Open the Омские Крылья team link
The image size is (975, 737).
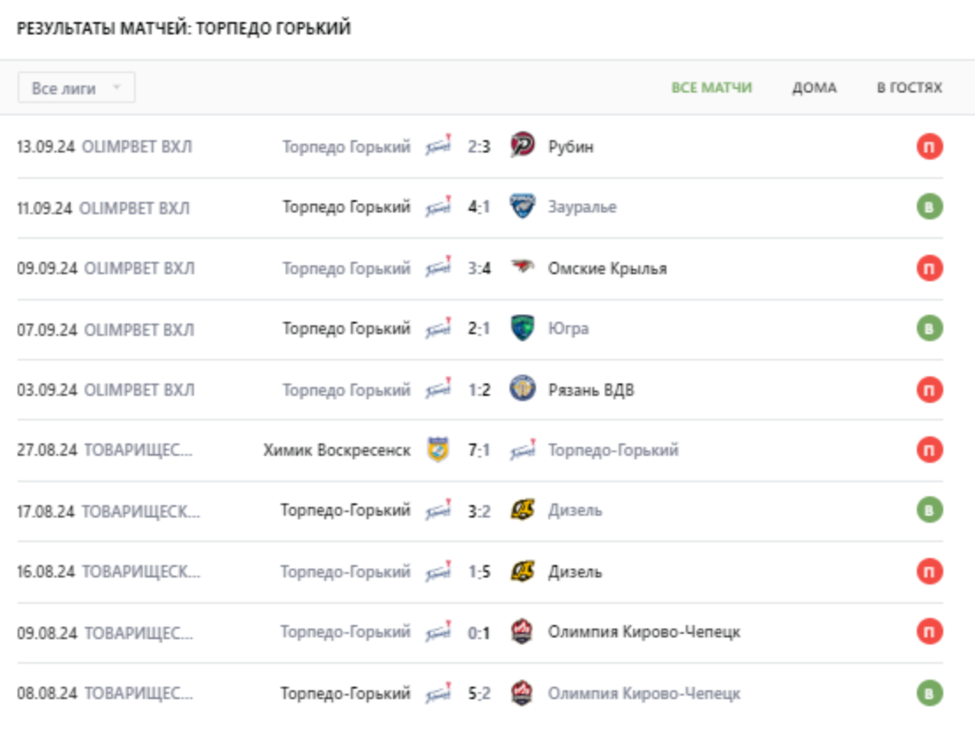(607, 268)
